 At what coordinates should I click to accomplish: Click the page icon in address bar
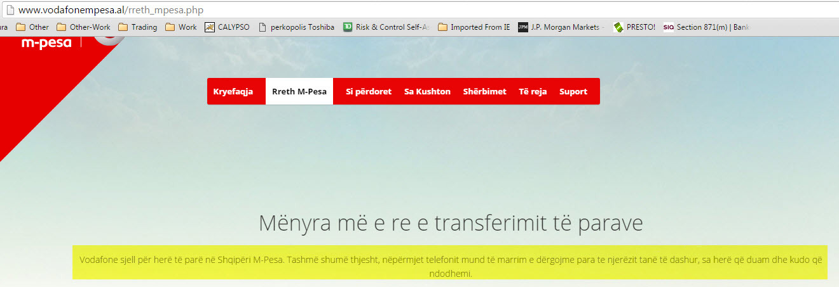10,11
